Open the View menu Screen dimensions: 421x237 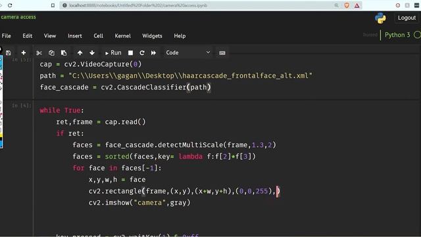pos(50,36)
